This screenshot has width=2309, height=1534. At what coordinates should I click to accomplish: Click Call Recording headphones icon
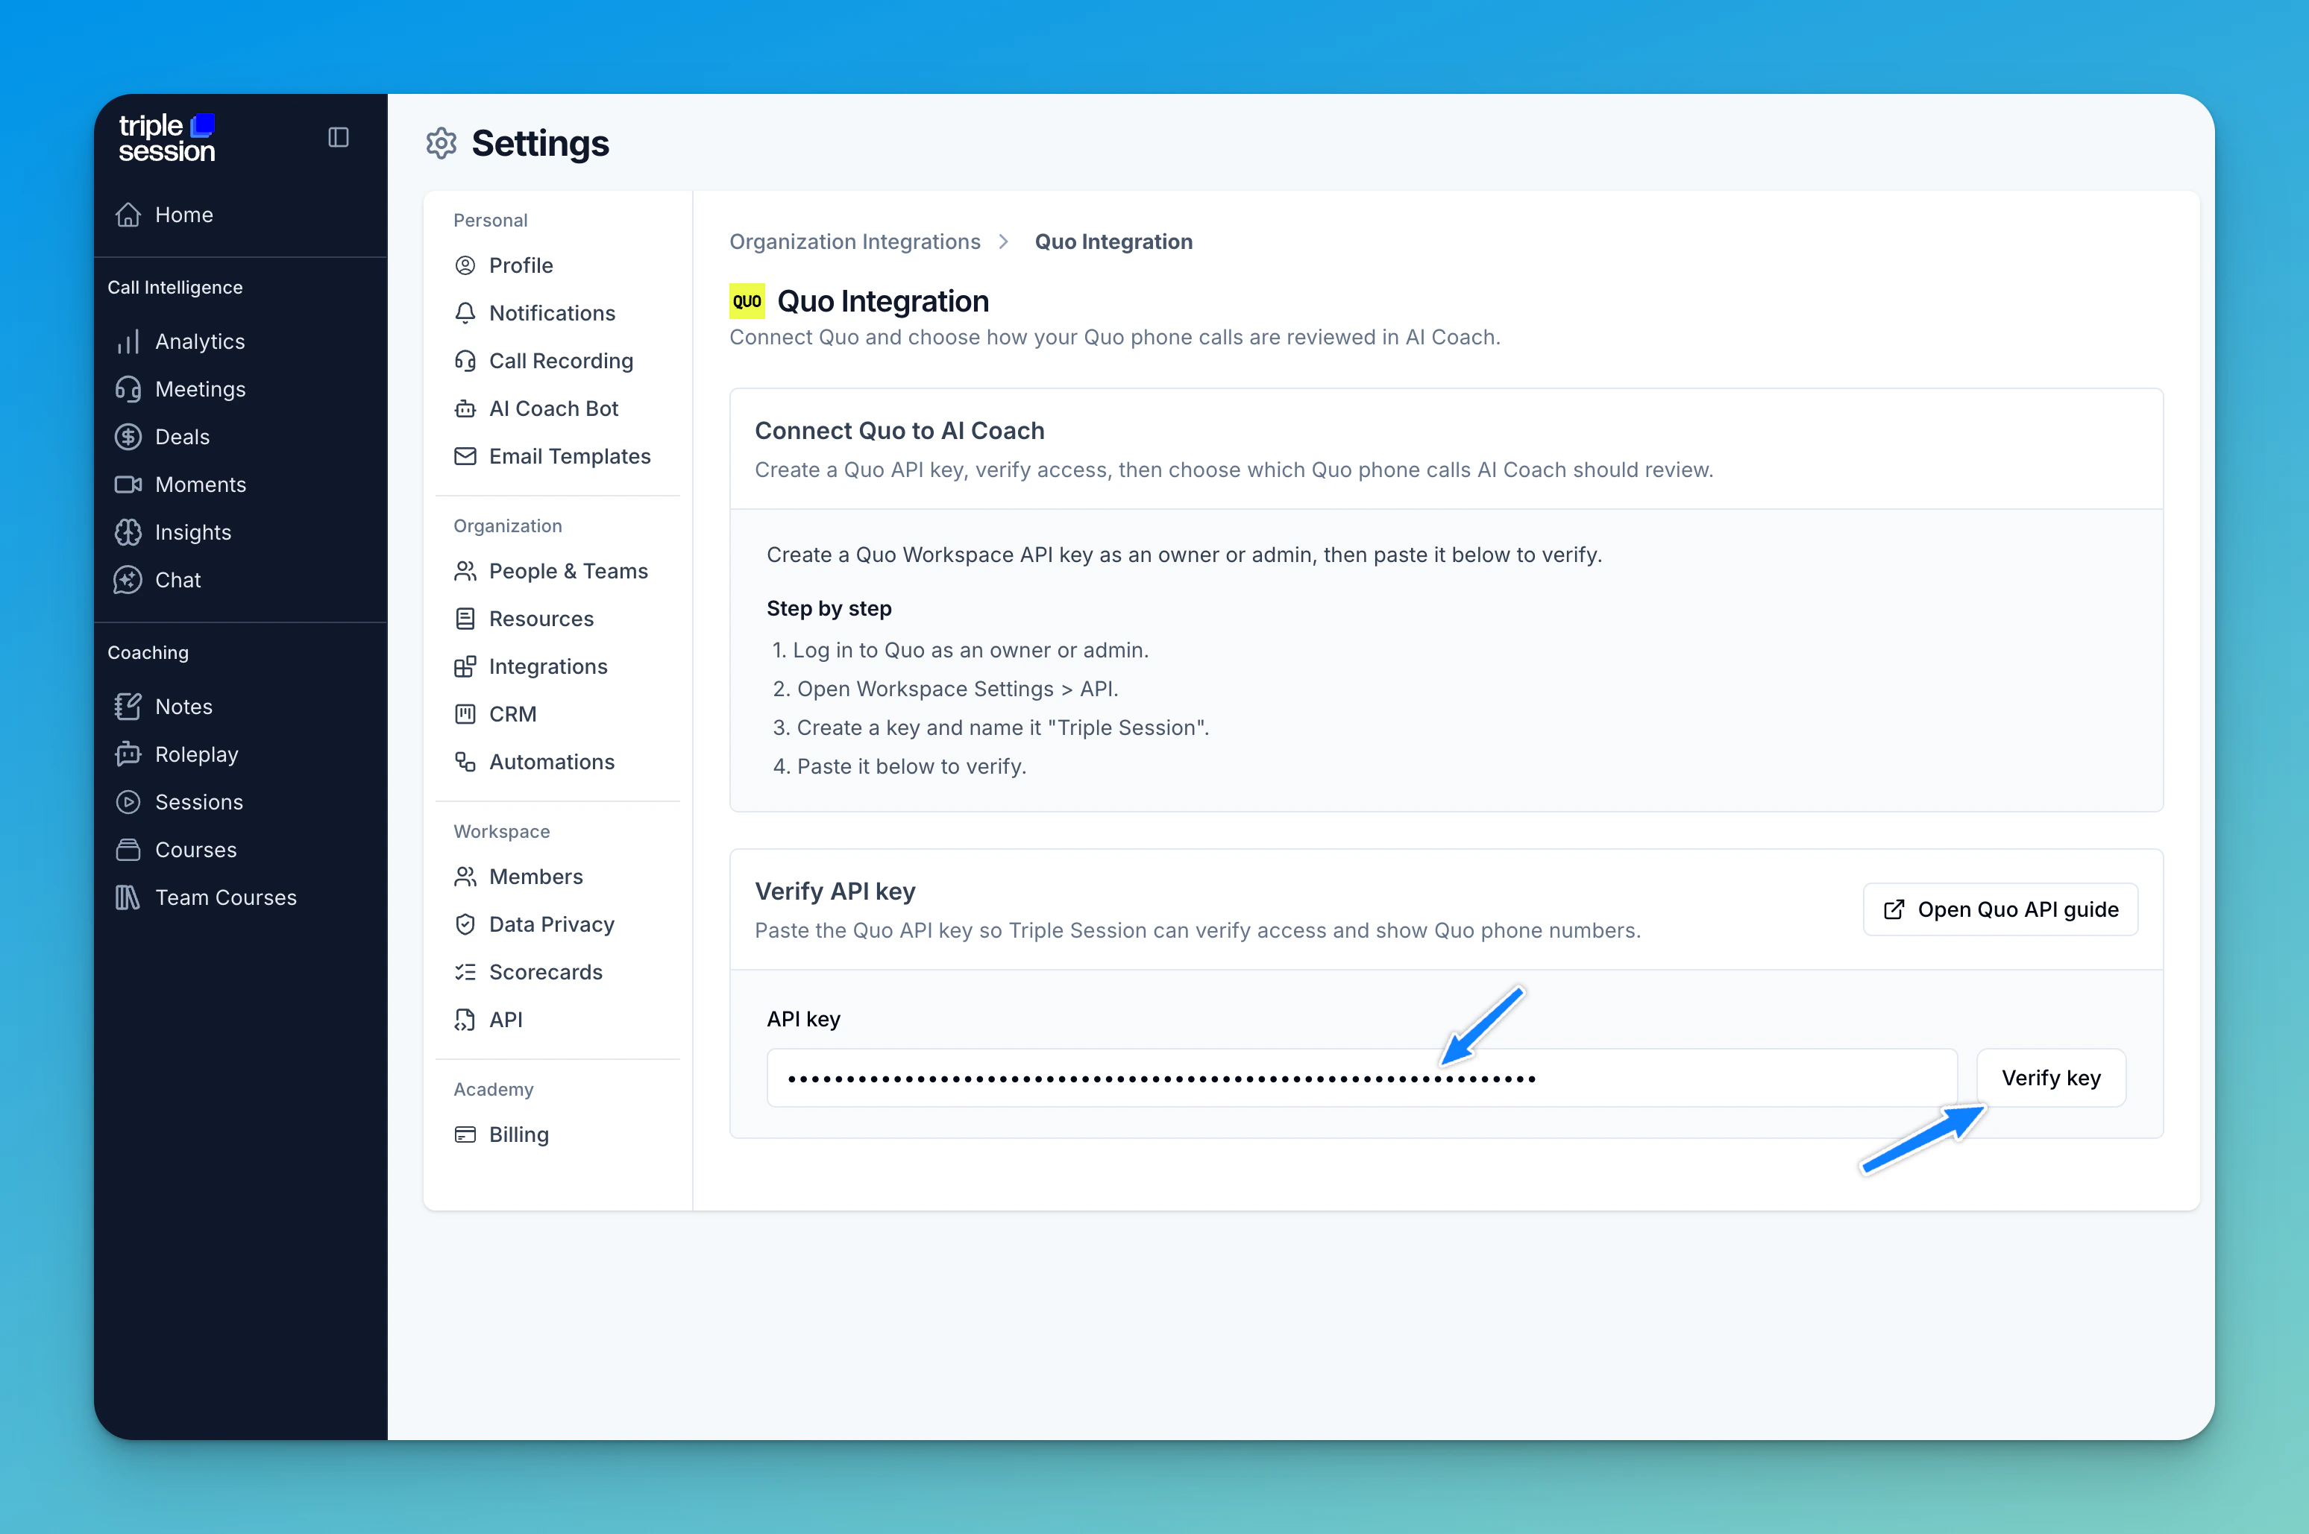(x=466, y=361)
